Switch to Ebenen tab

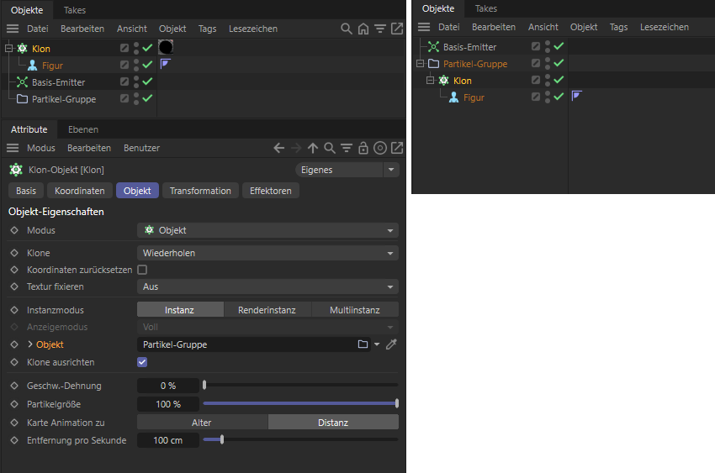pyautogui.click(x=83, y=129)
